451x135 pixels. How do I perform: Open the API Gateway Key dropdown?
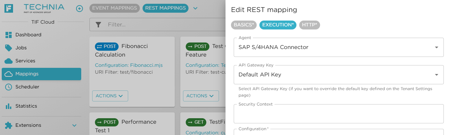click(x=339, y=75)
